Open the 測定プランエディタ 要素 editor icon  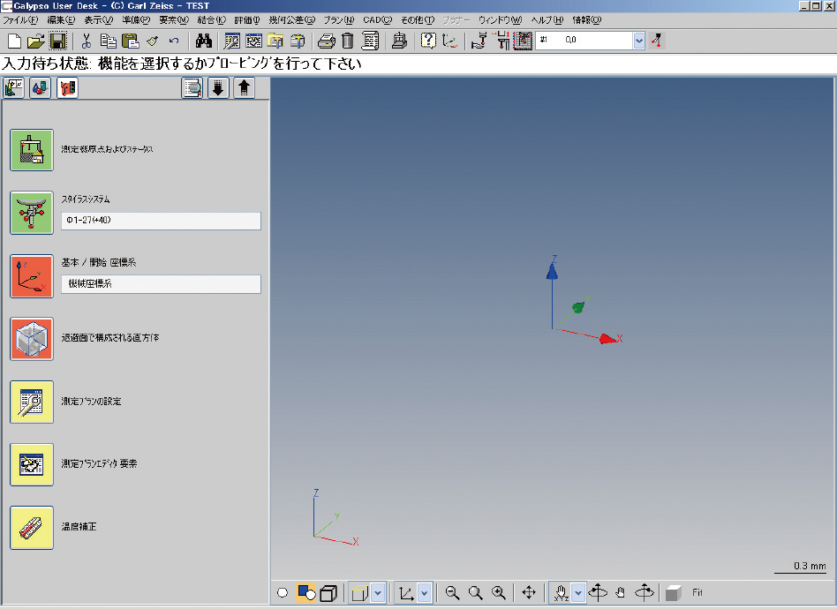tap(32, 464)
